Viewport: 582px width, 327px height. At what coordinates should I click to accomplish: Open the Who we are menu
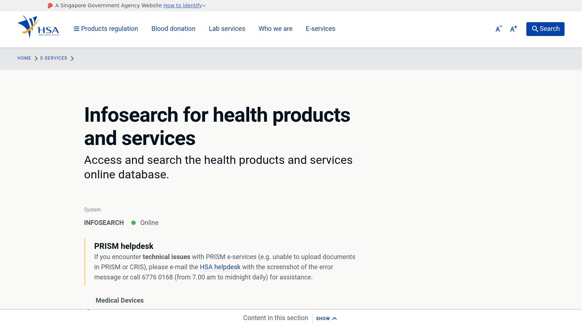(275, 29)
